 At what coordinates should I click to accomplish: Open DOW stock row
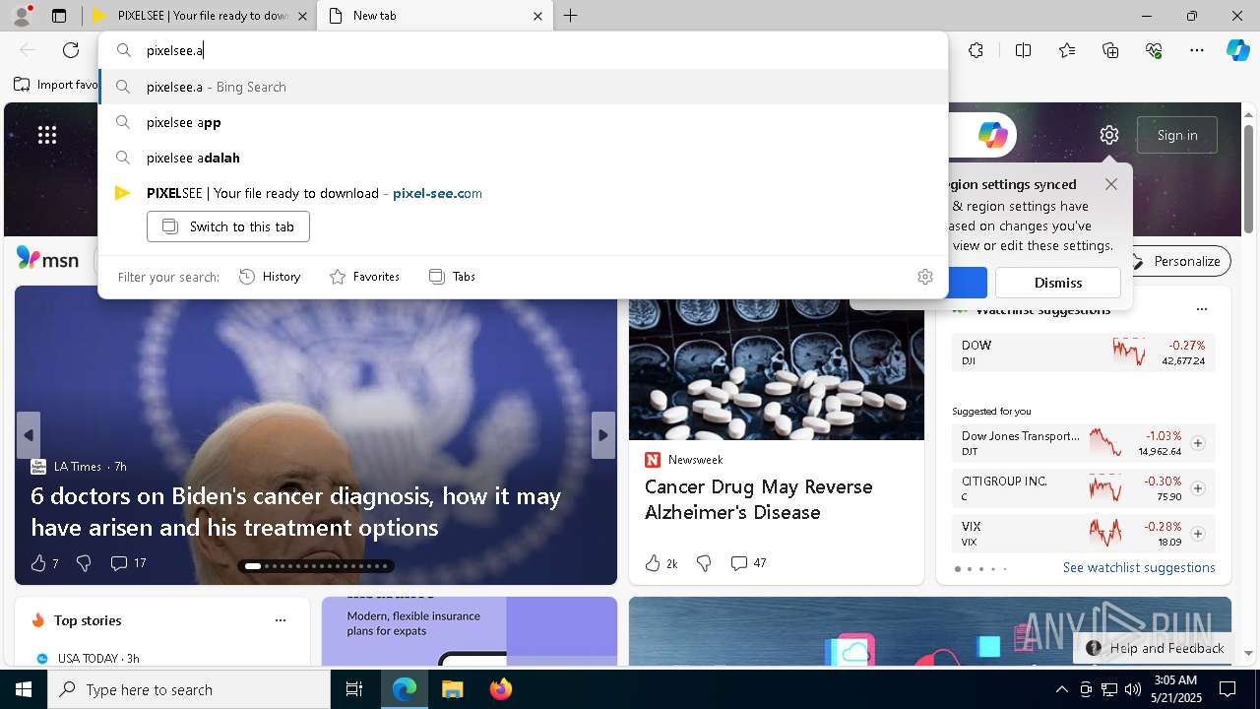click(x=1084, y=353)
